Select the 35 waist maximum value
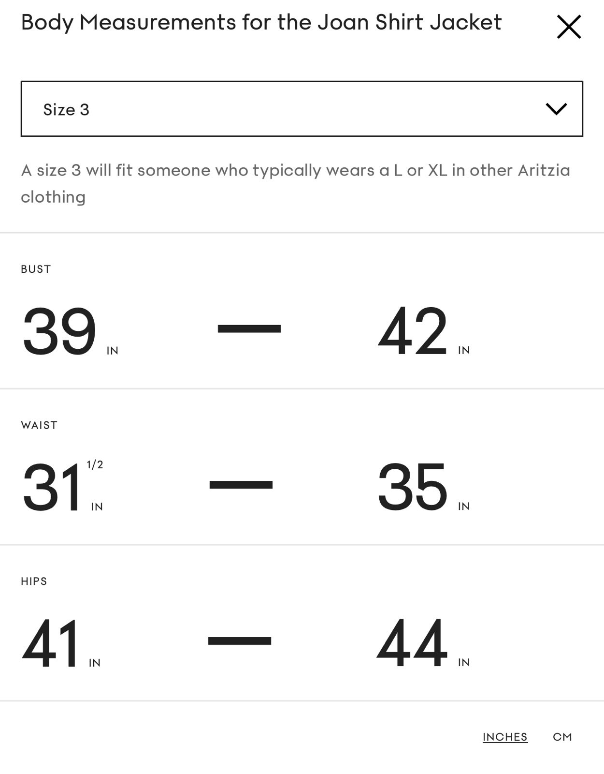The width and height of the screenshot is (604, 774). [413, 488]
